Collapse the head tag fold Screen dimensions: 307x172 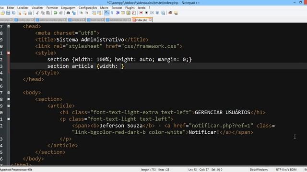pos(9,26)
